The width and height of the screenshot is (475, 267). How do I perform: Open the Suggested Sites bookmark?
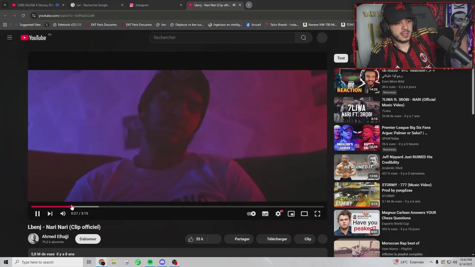27,25
